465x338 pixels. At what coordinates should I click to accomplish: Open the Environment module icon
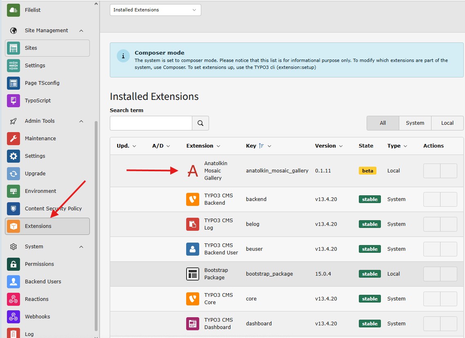(x=13, y=191)
